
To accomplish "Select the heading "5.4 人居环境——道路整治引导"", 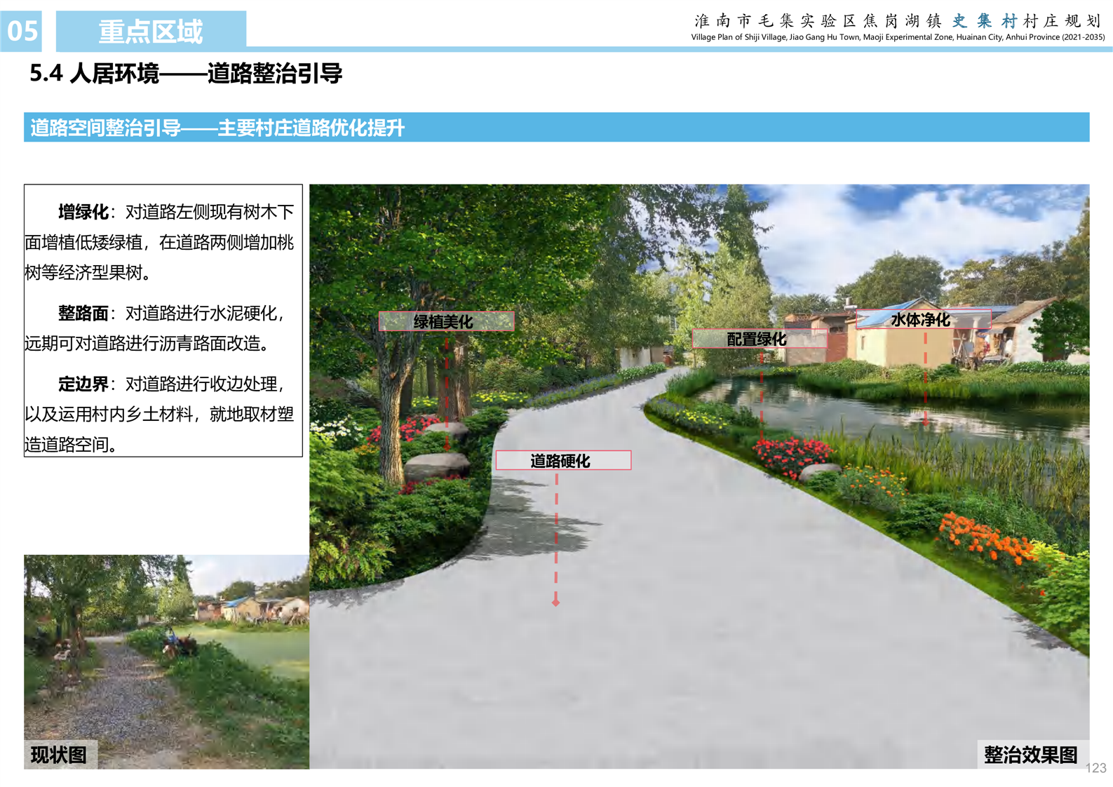I will point(186,73).
